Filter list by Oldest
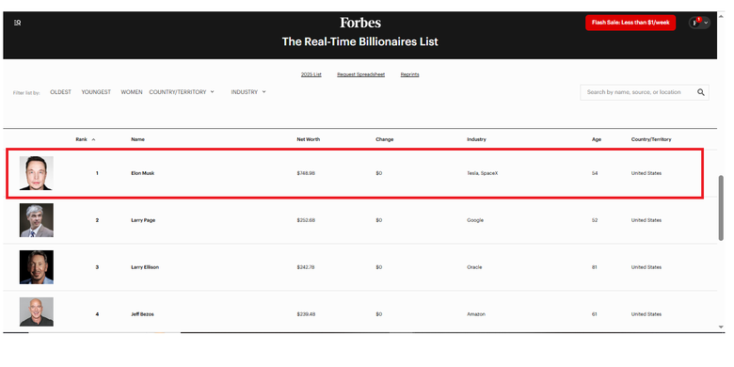734x367 pixels. point(61,92)
